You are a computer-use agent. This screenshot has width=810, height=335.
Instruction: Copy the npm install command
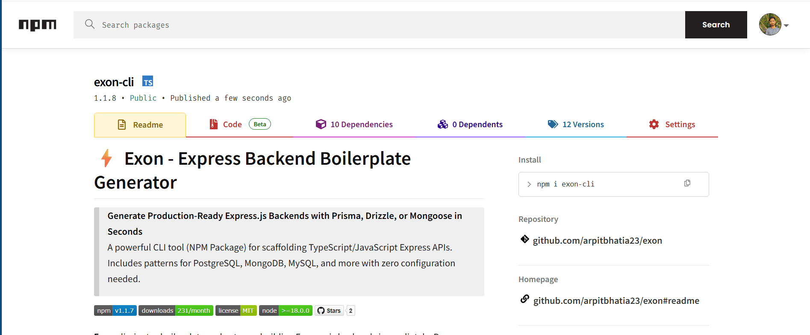click(x=687, y=184)
